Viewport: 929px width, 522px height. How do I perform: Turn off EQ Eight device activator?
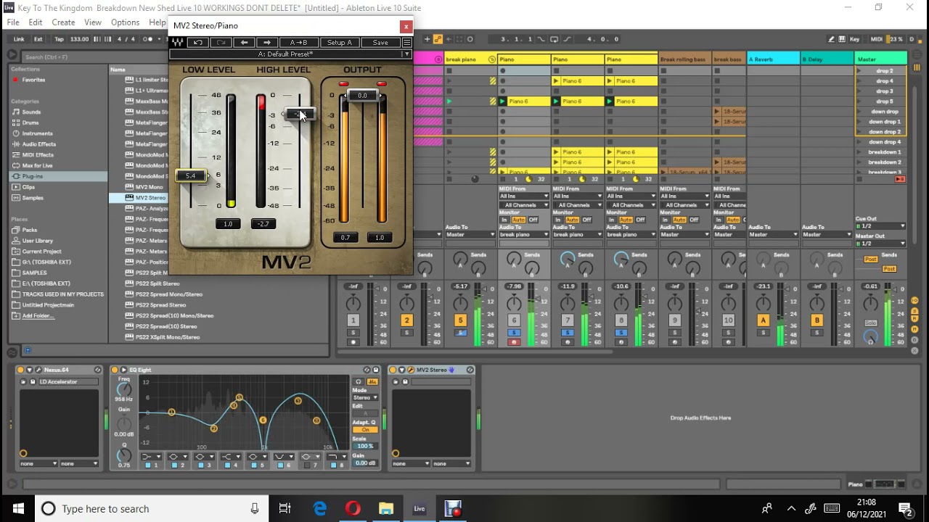tap(115, 370)
